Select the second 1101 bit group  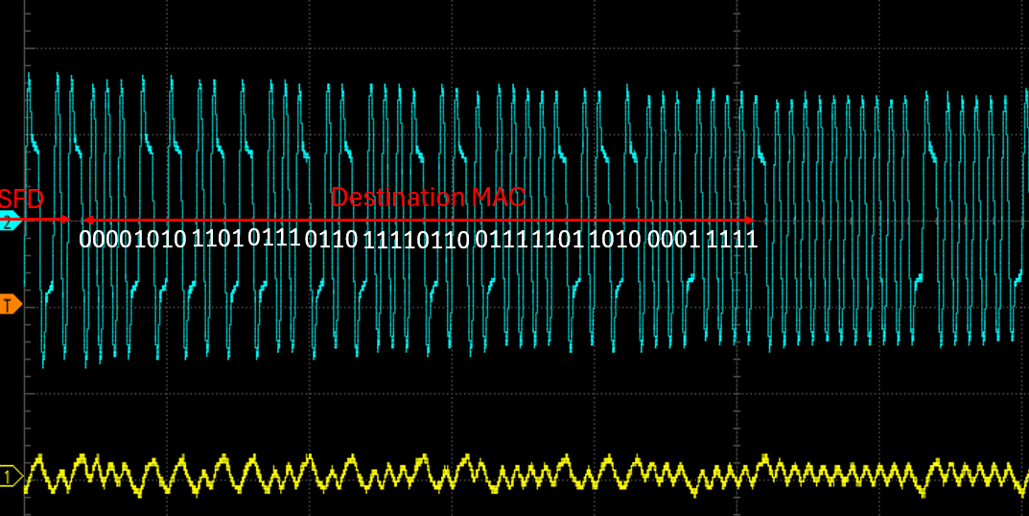pos(558,239)
